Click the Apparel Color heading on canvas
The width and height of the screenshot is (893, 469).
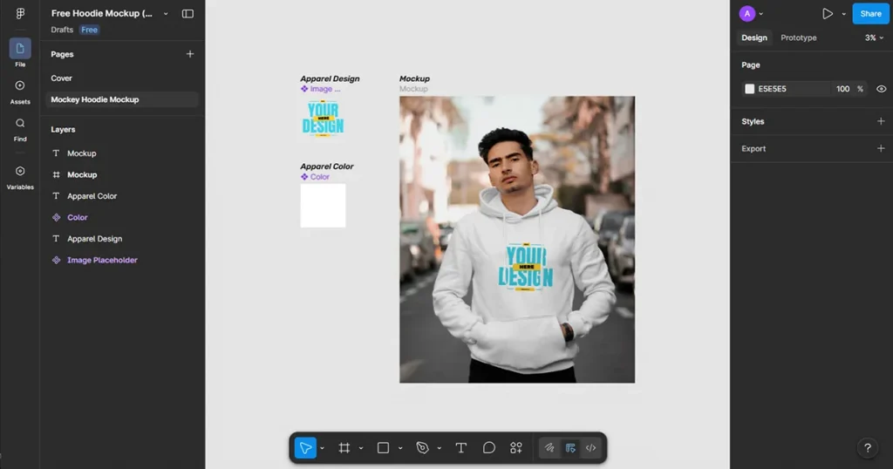pyautogui.click(x=327, y=167)
